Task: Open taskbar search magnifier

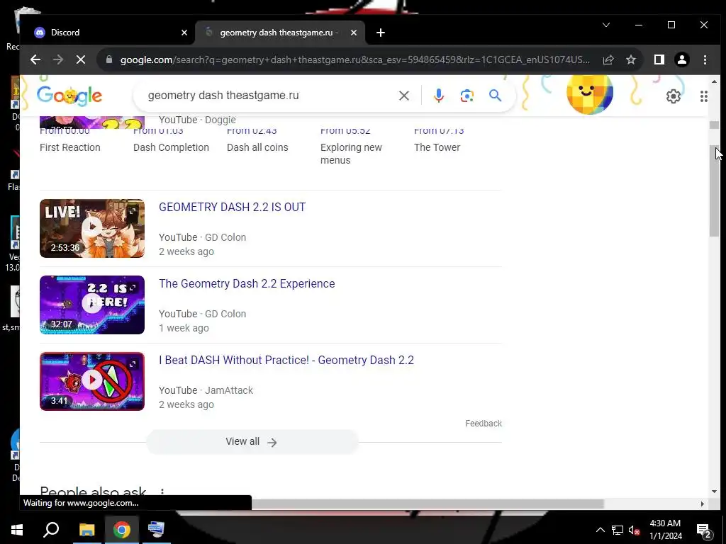Action: 51,530
